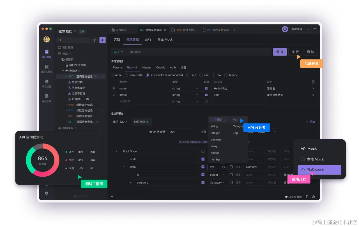
Task: Uncheck the required checkbox for the name parameter
Action: coord(206,88)
